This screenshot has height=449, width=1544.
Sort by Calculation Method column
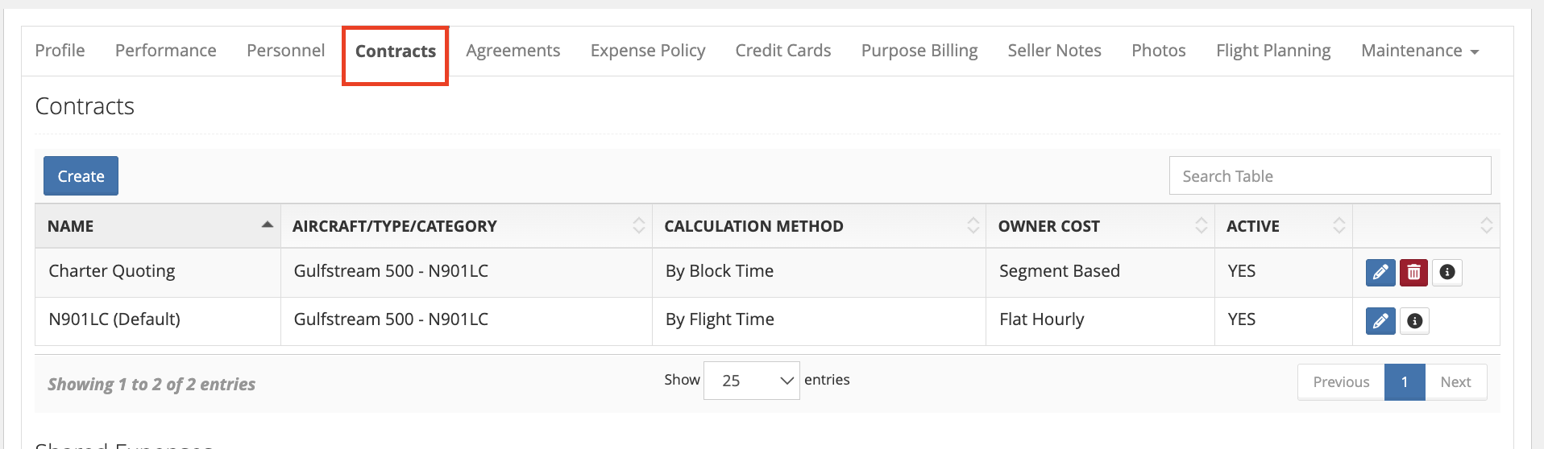(819, 226)
